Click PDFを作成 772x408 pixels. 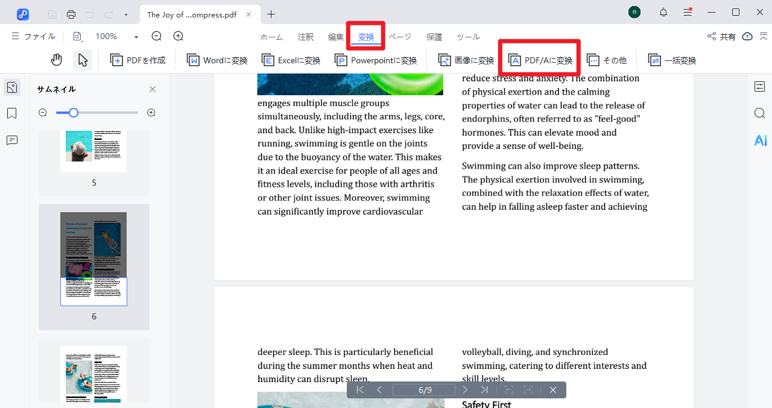[138, 60]
